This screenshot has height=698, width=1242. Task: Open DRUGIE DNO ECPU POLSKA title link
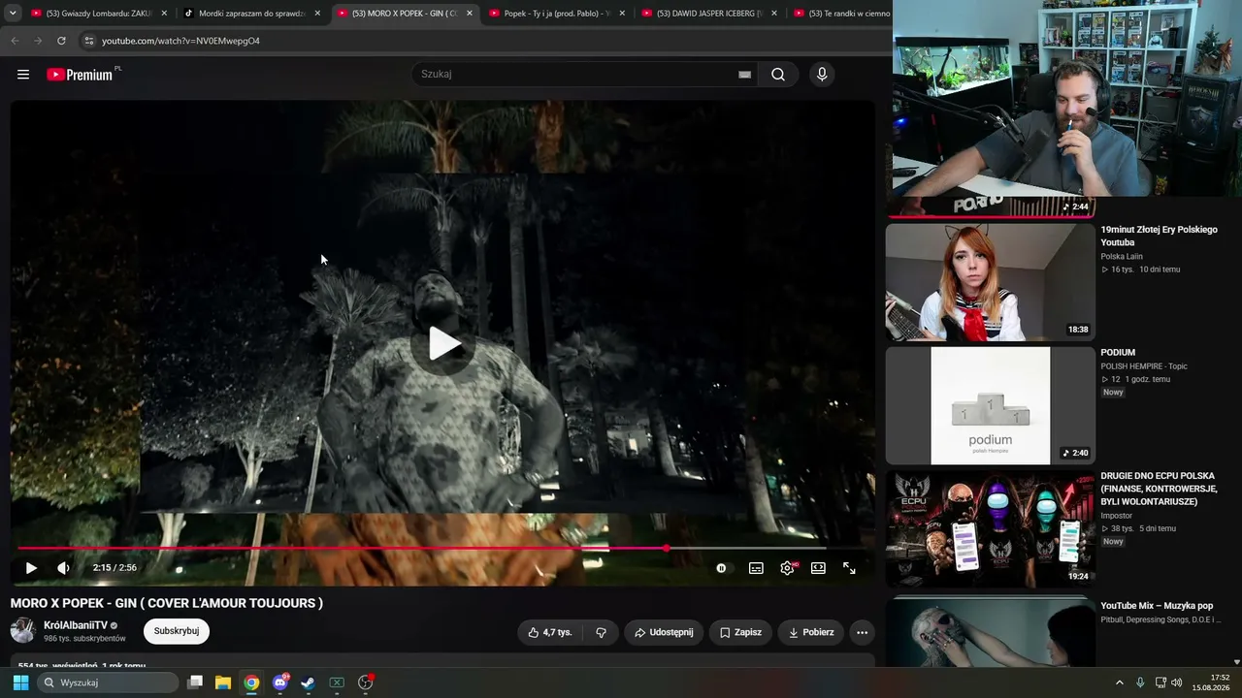1159,489
